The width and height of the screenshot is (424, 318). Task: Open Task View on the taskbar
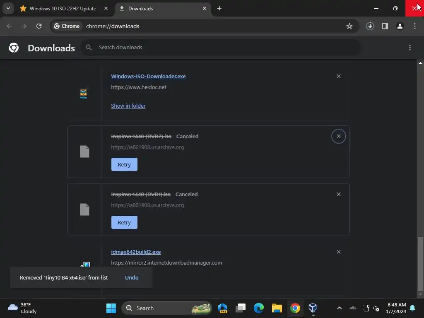[x=241, y=308]
